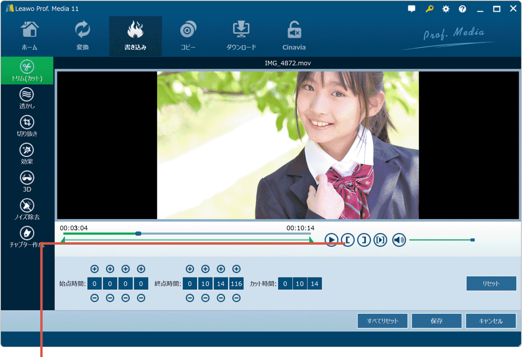Click the Save (保存) button
Image resolution: width=522 pixels, height=357 pixels.
[436, 321]
